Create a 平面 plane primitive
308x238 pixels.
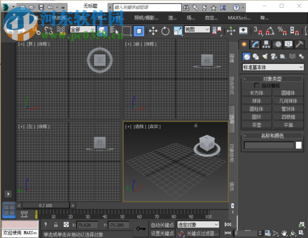(288, 125)
